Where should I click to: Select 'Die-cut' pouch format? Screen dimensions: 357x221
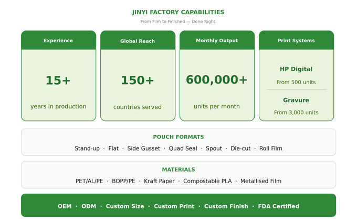click(x=240, y=148)
